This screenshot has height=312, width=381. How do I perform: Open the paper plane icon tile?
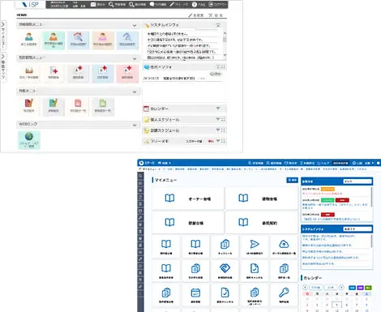(255, 247)
